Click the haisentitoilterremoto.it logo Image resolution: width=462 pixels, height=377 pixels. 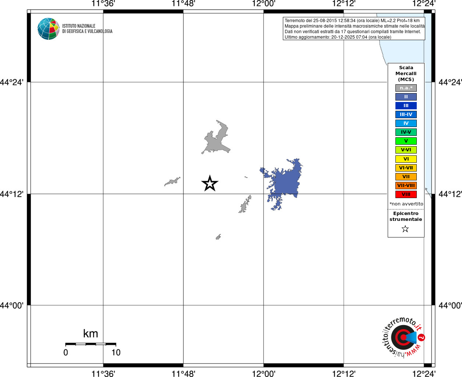(404, 337)
